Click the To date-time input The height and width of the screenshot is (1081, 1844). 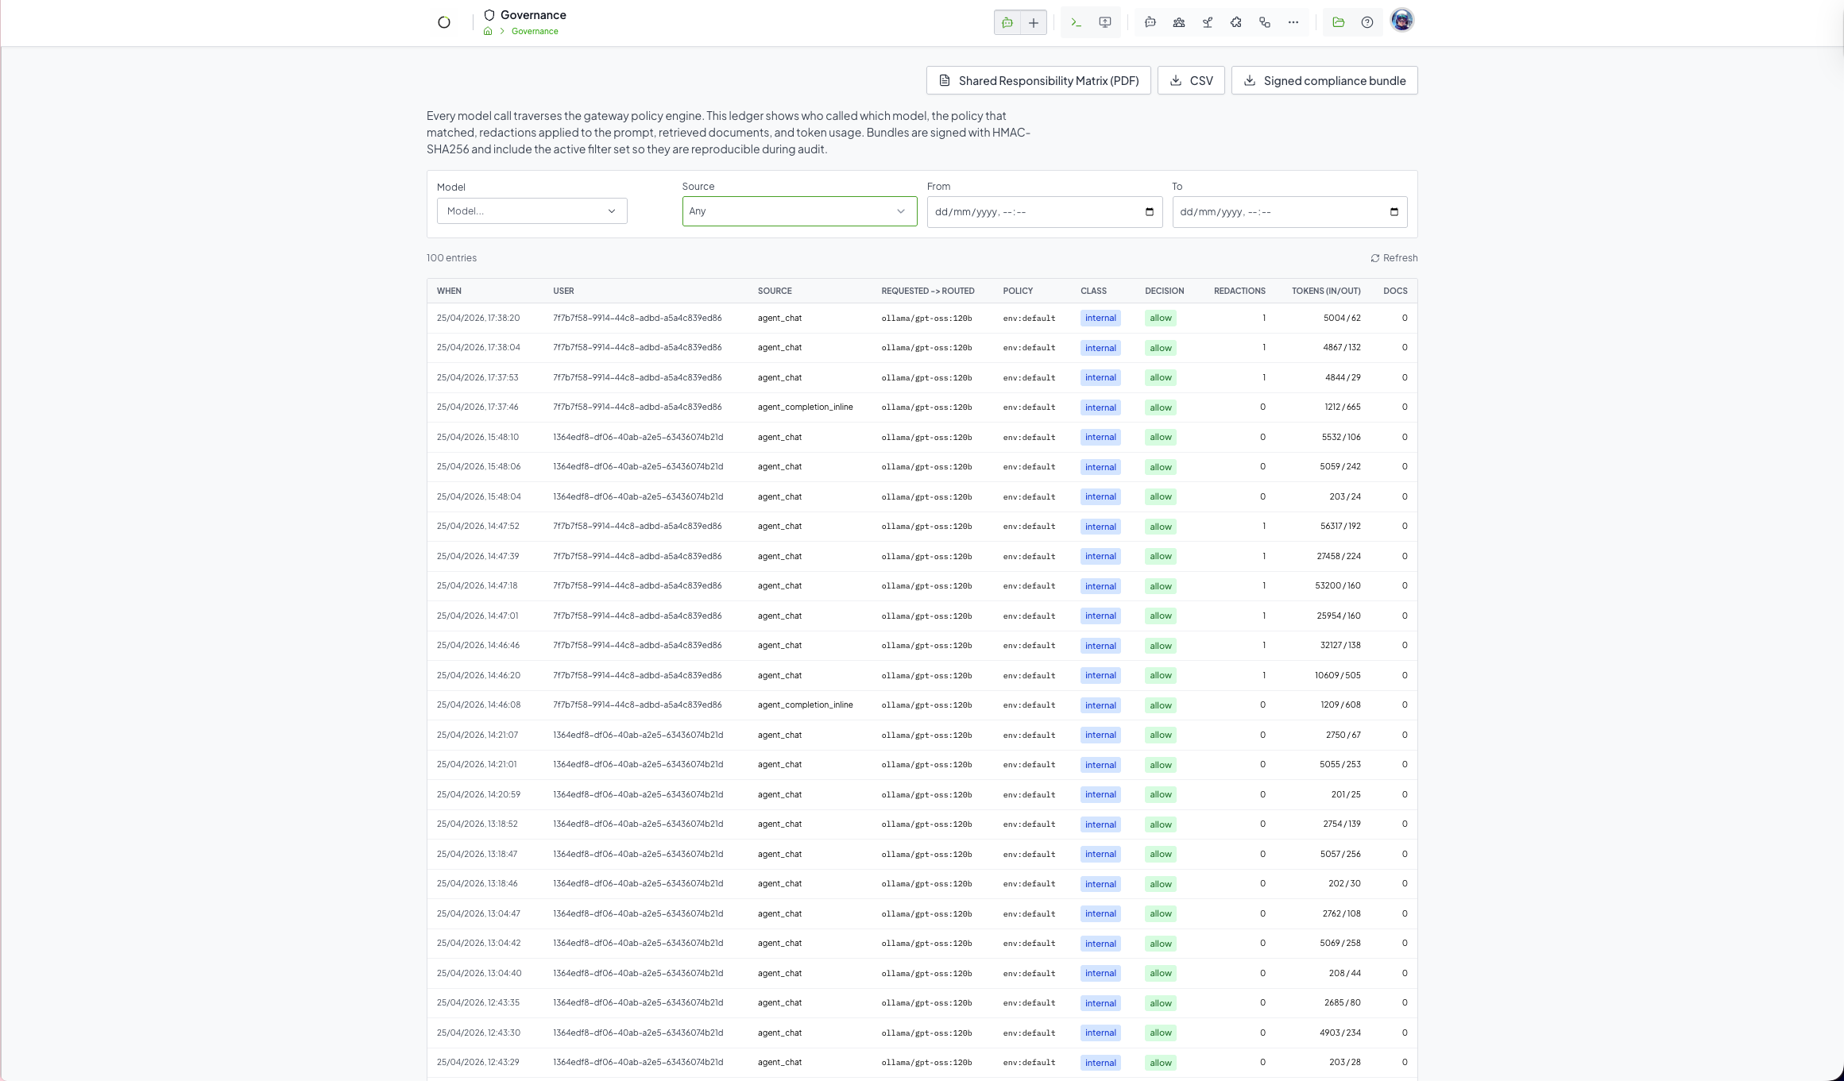(1289, 212)
